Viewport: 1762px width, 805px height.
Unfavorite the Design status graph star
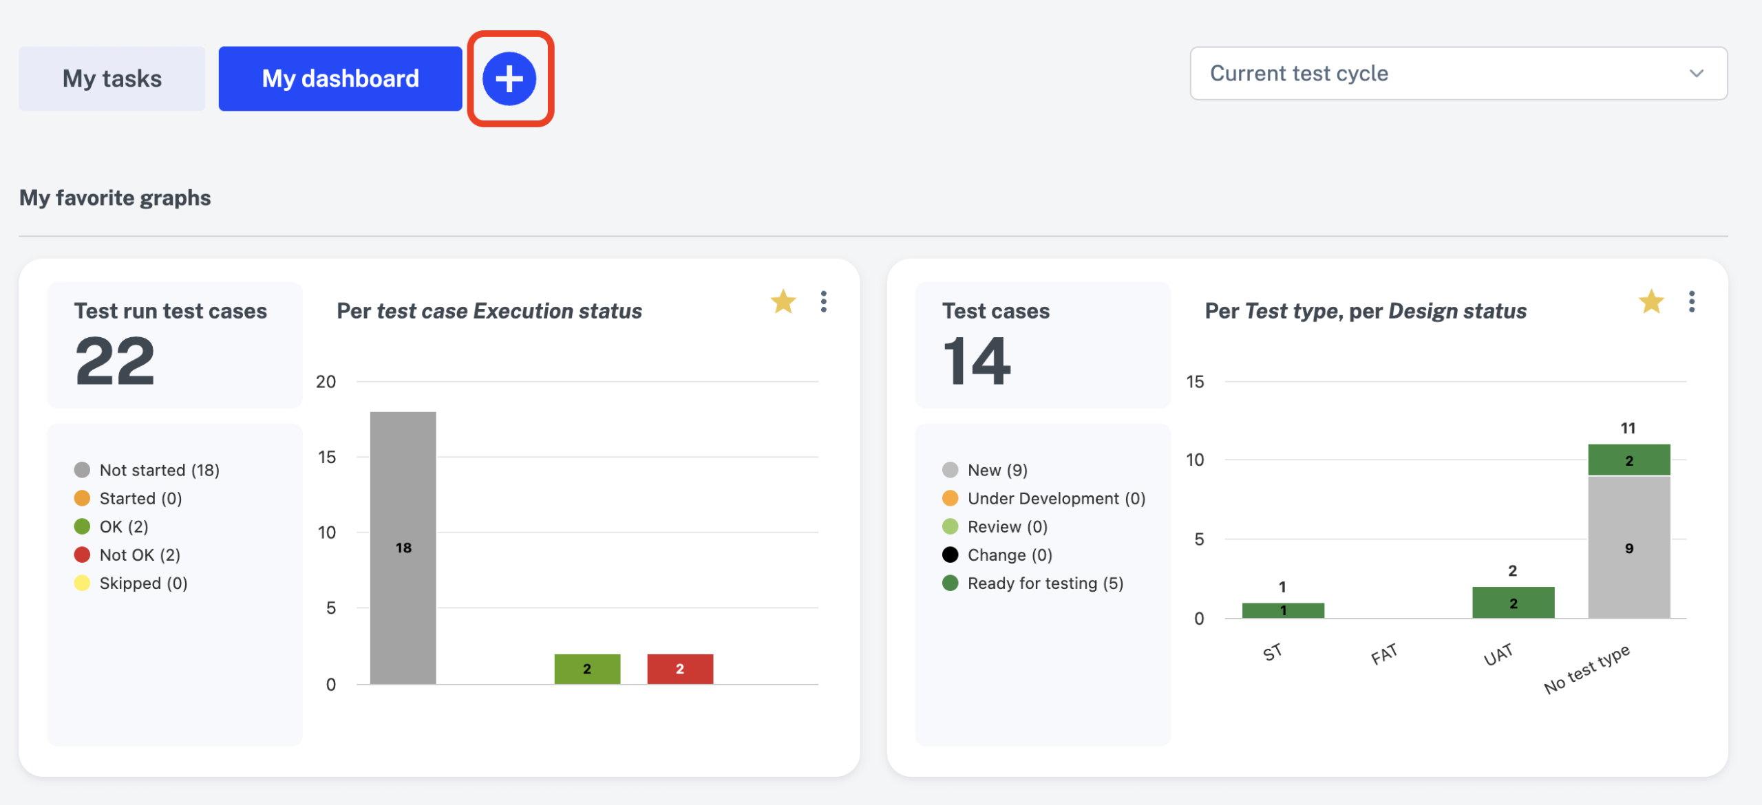point(1650,301)
